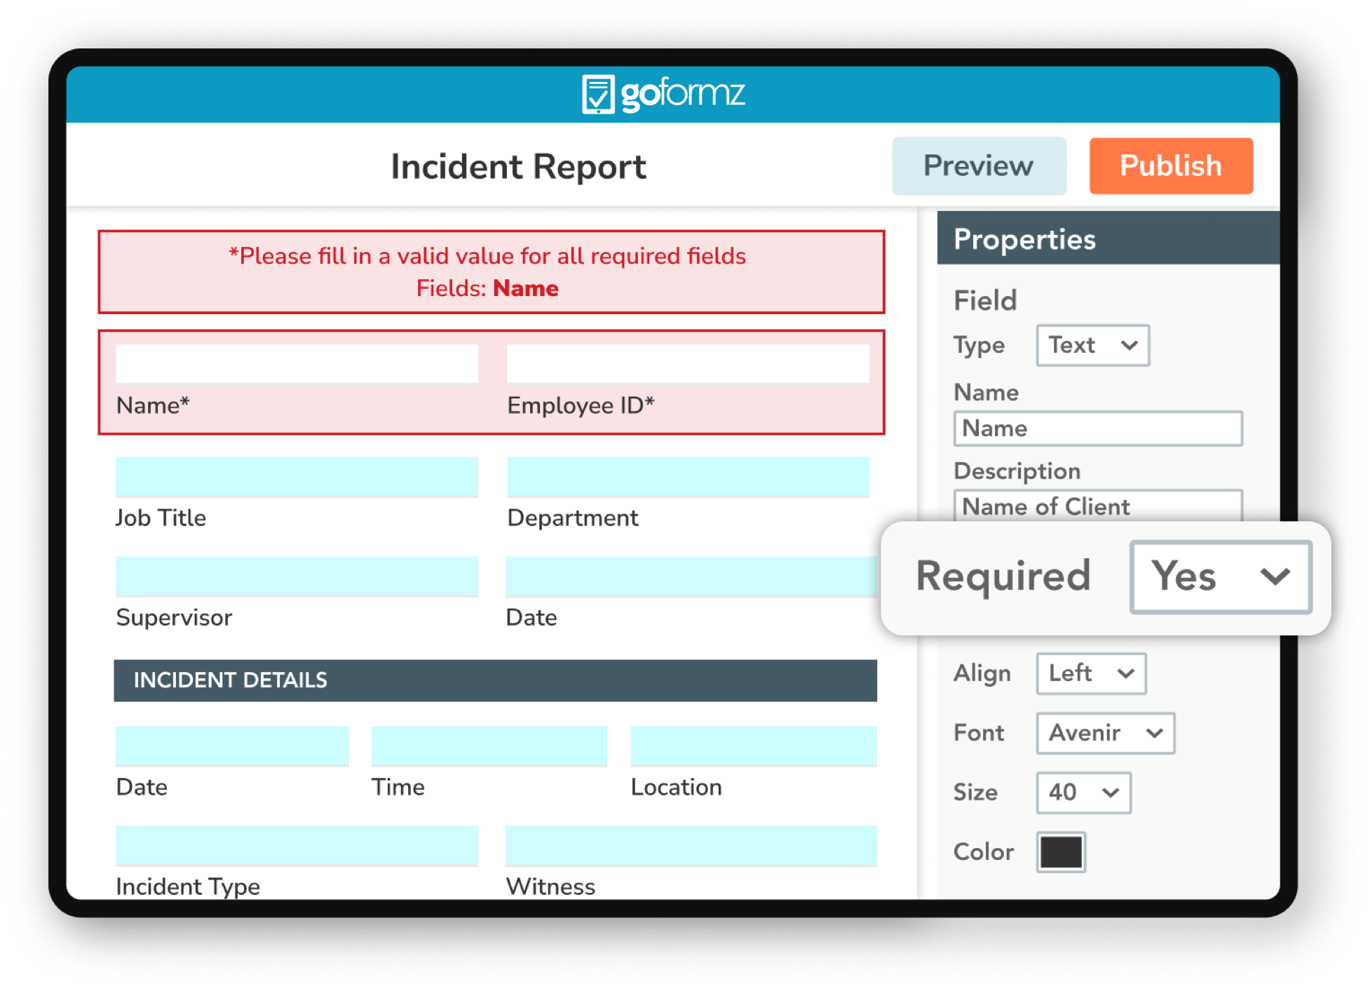
Task: Open the field Type dropdown
Action: (x=1092, y=345)
